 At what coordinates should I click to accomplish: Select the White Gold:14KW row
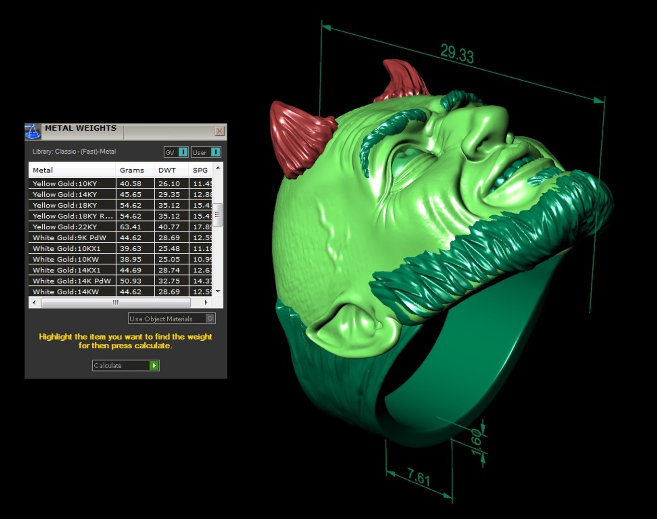[120, 292]
